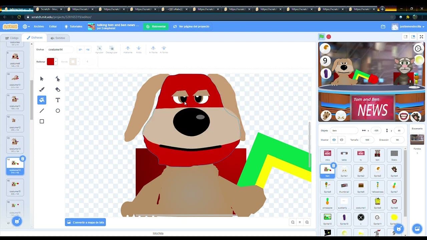This screenshot has height=240, width=427.
Task: Open the Editar menu
Action: (53, 26)
